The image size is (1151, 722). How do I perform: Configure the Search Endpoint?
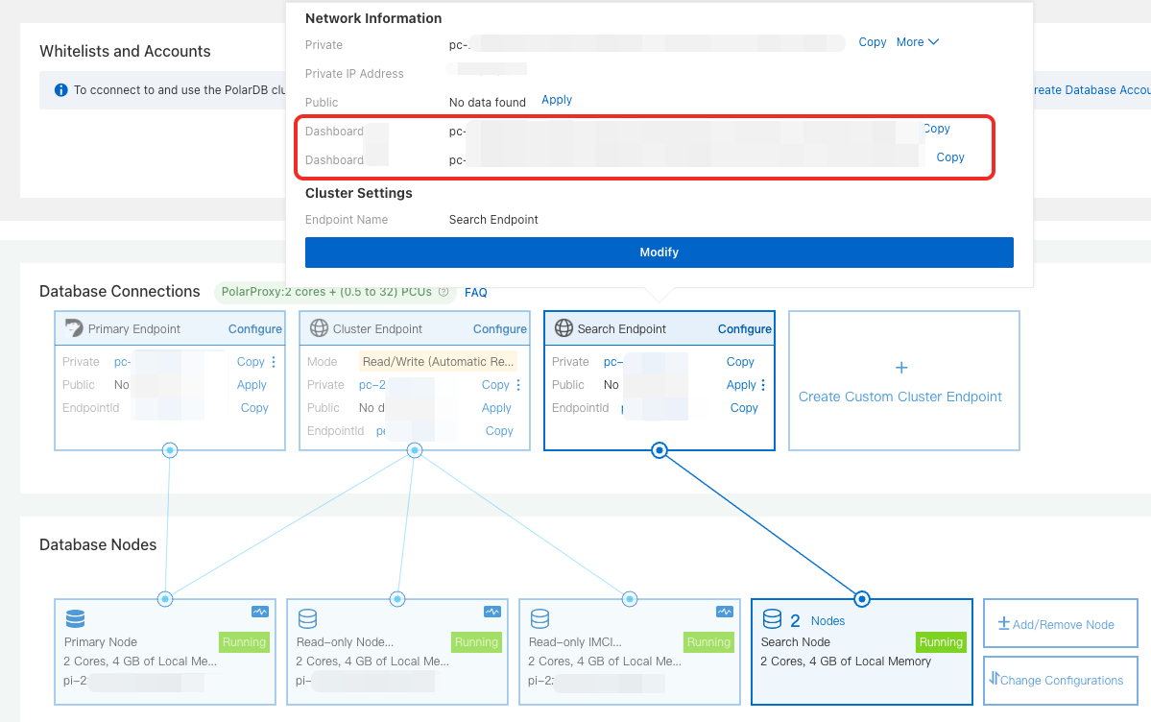click(744, 329)
